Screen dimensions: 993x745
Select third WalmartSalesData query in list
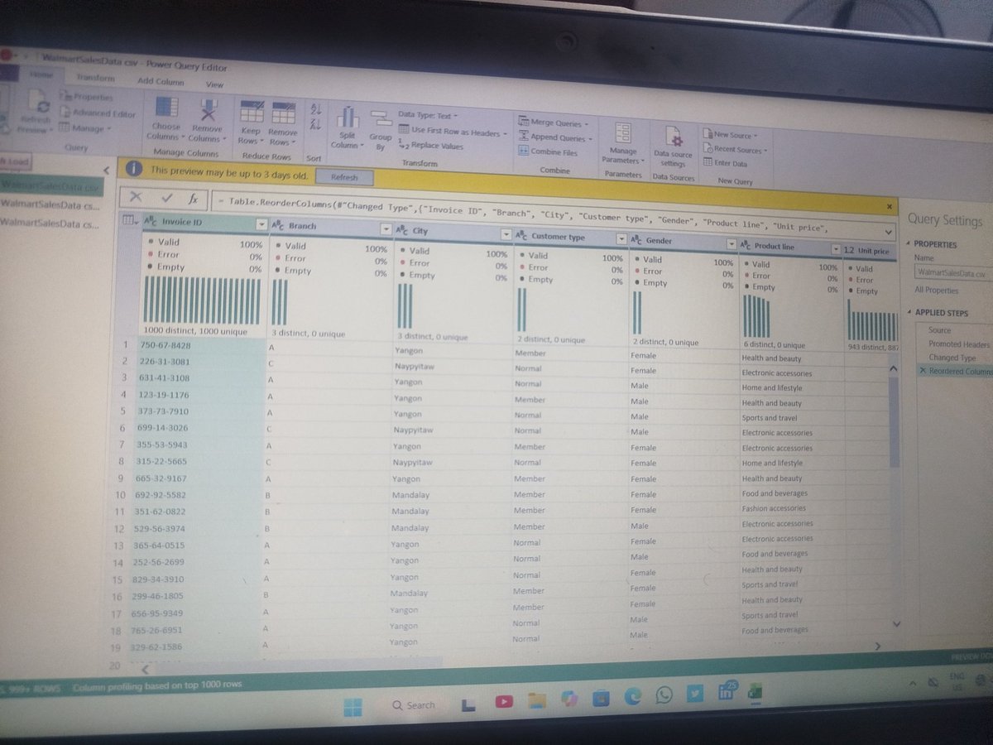pos(50,223)
